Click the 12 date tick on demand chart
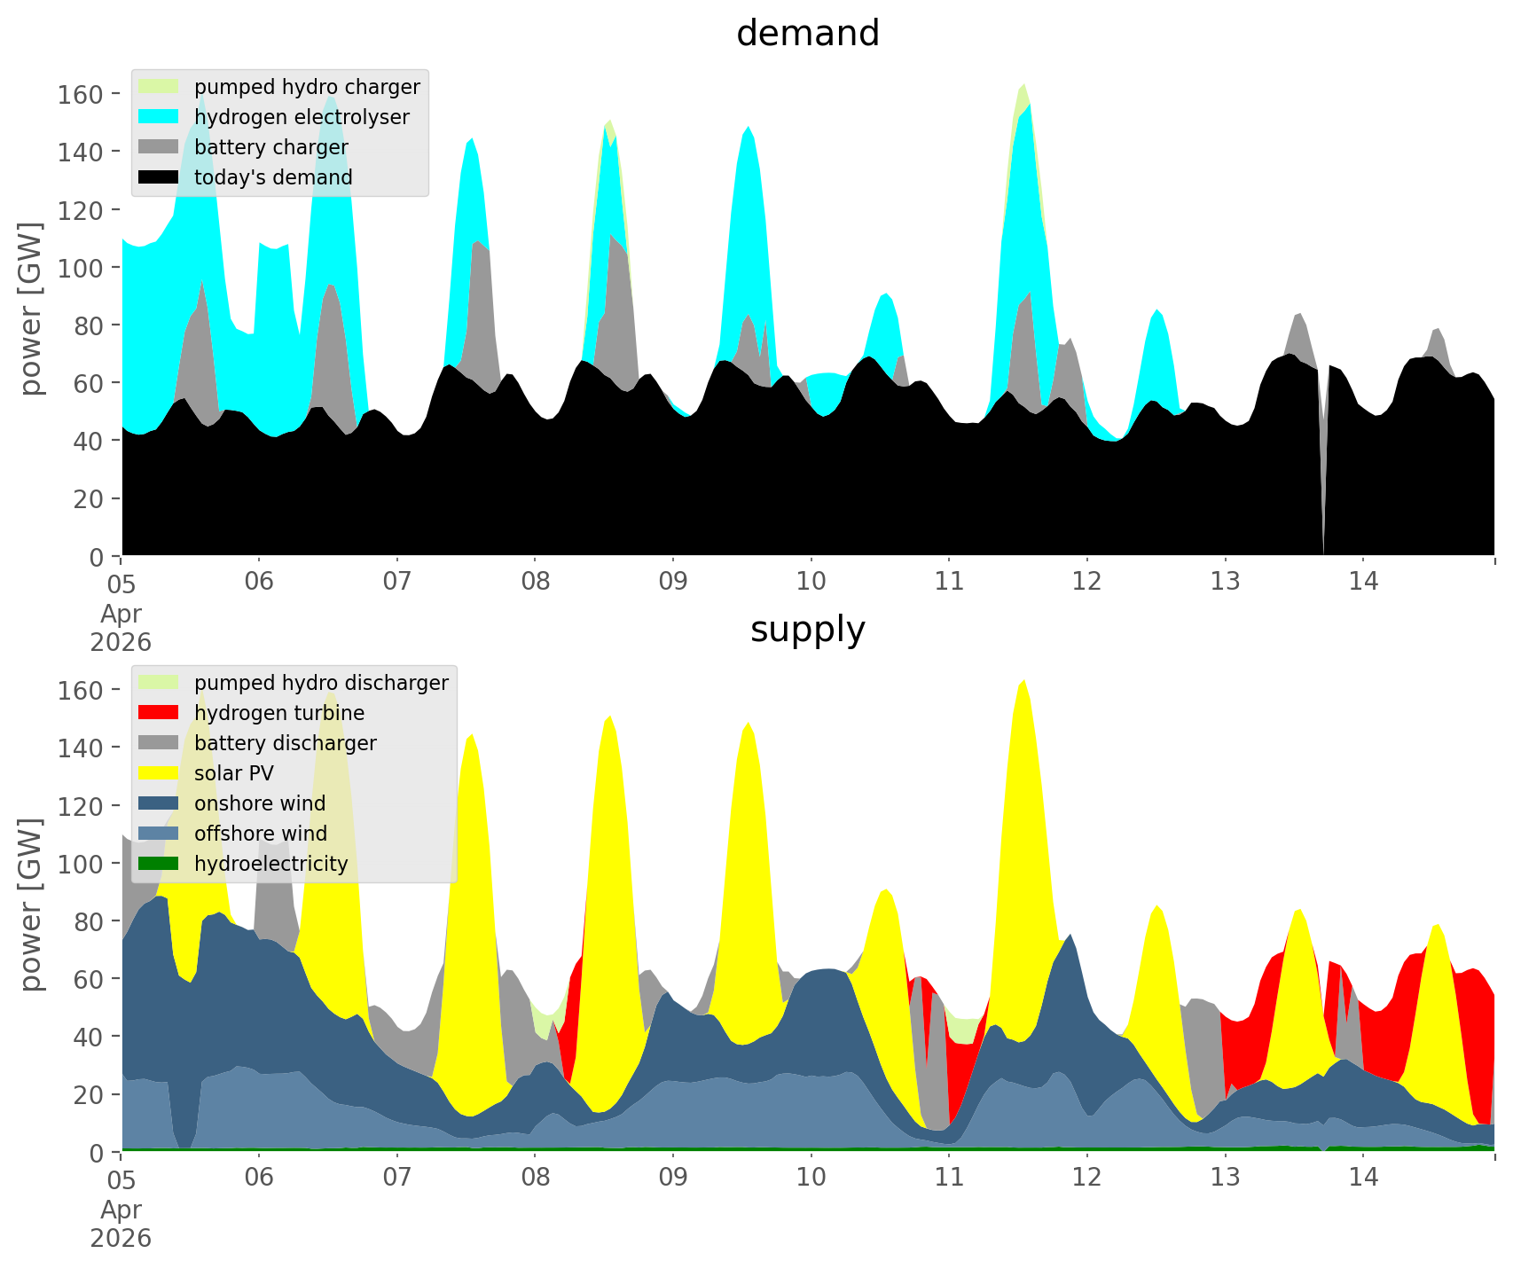 [x=1087, y=582]
